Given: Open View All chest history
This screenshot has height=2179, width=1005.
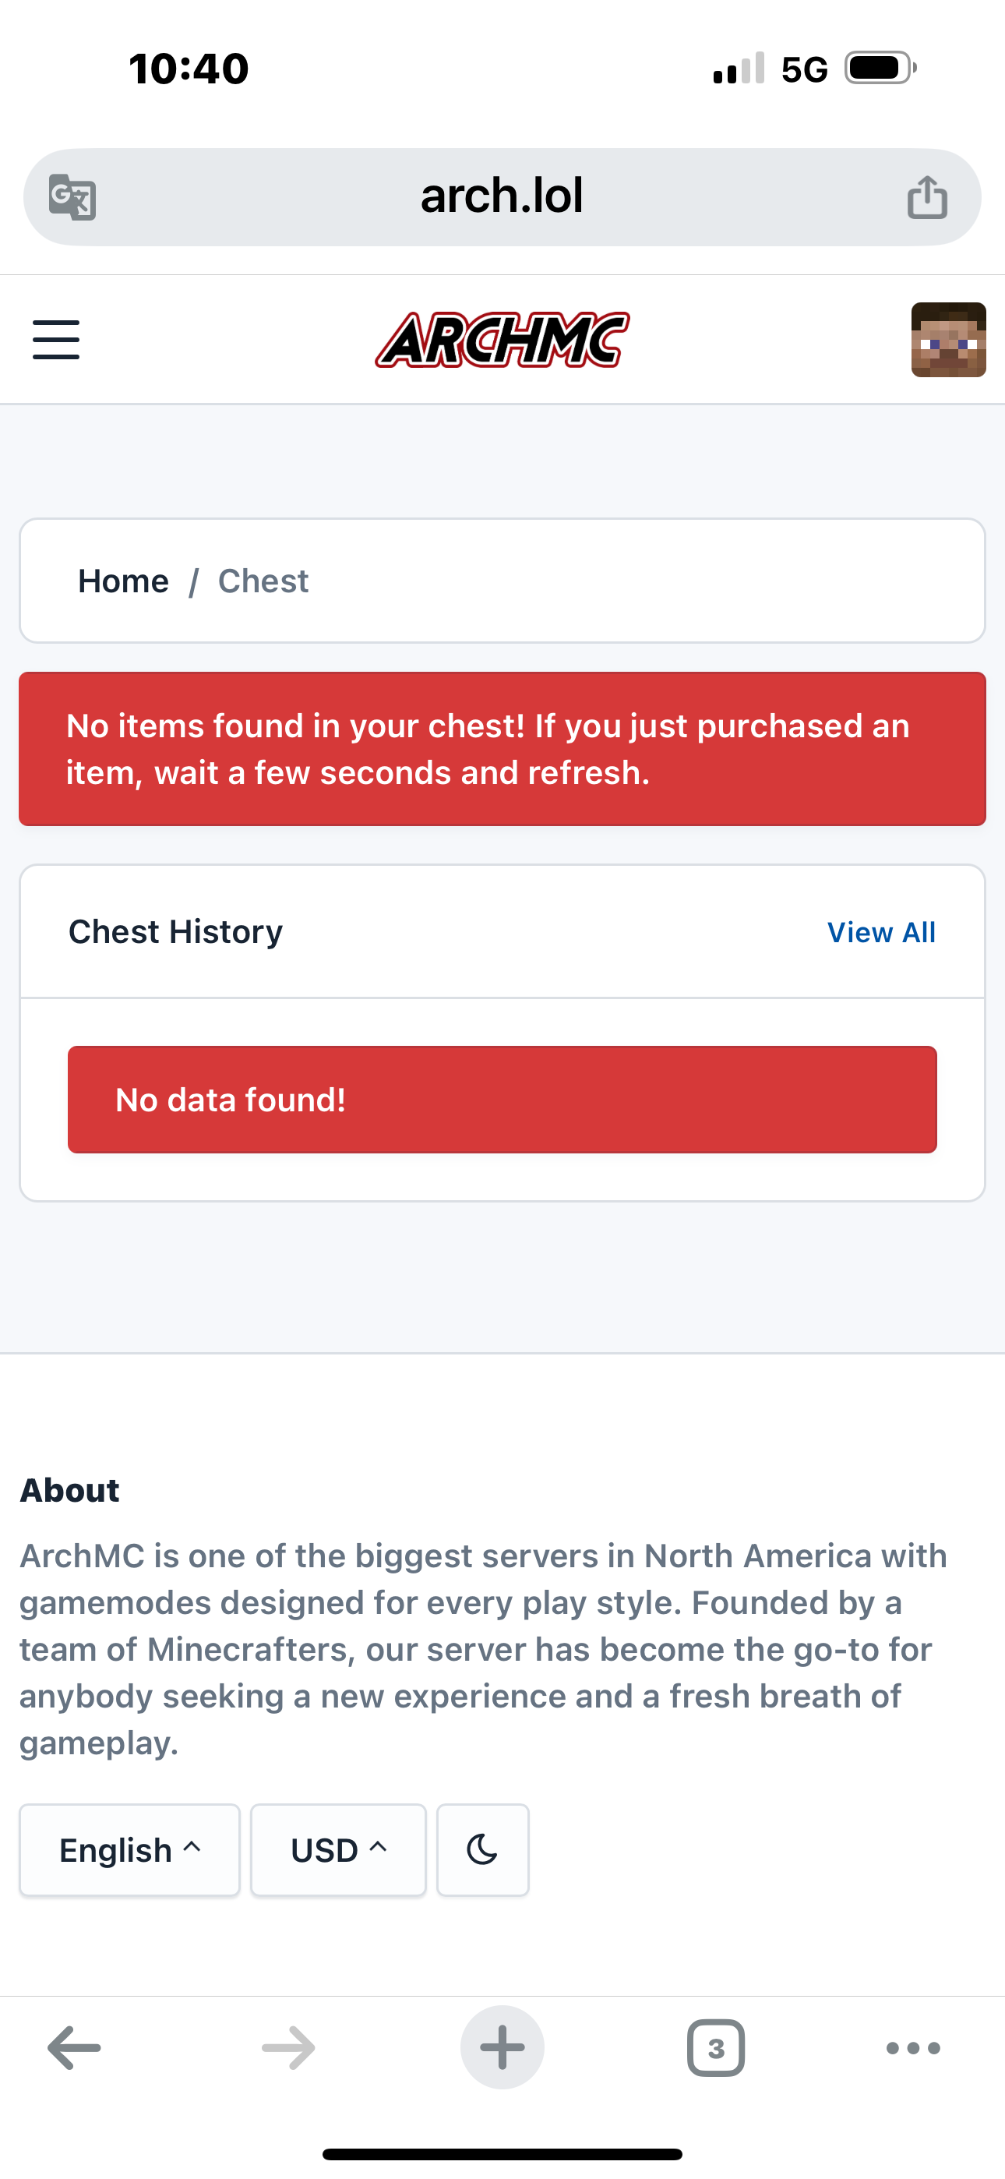Looking at the screenshot, I should click(880, 932).
